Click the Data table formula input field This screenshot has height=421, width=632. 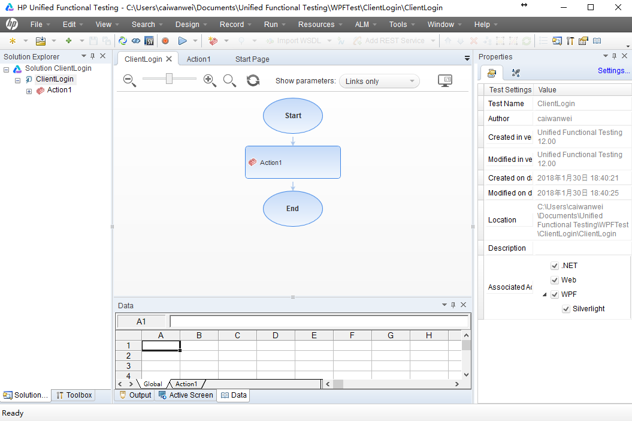coord(319,321)
